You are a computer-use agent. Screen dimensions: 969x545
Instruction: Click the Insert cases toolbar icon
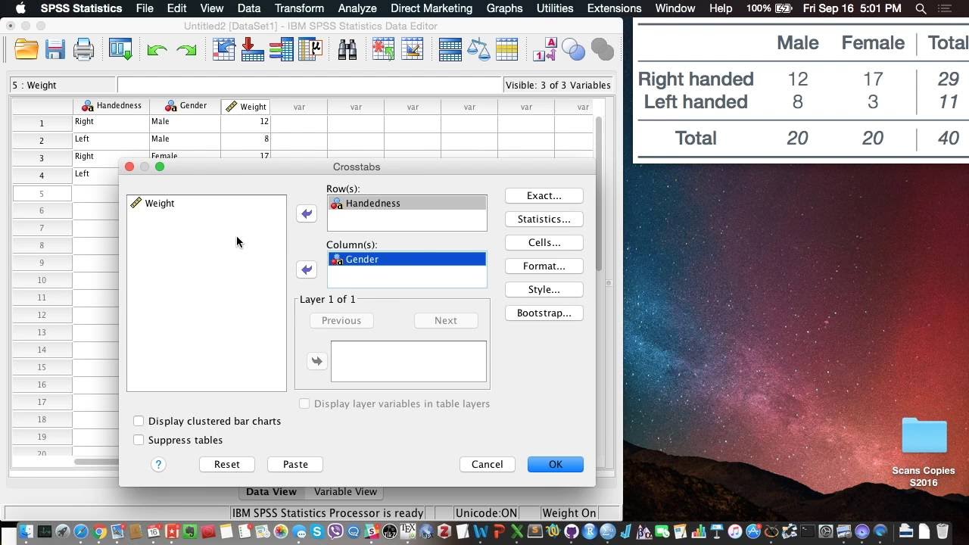[384, 50]
